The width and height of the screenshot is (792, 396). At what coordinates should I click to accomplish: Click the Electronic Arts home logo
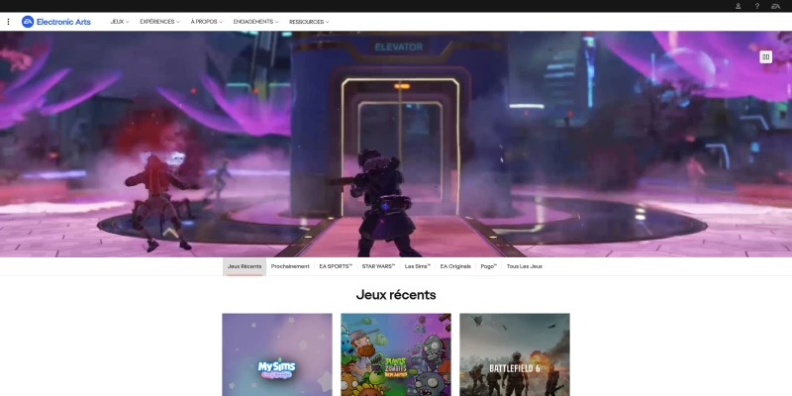tap(56, 22)
